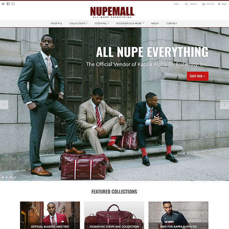
Task: Open the USD currency selector
Action: (x=177, y=4)
